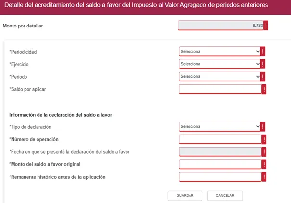Open the Periodicidad dropdown
Image resolution: width=291 pixels, height=203 pixels.
[219, 52]
